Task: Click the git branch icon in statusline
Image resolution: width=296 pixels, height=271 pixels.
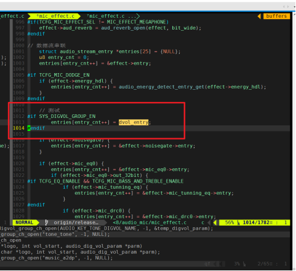Action: point(47,222)
